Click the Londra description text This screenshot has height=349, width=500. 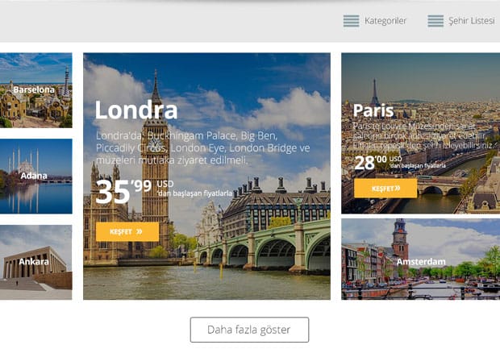coord(202,147)
